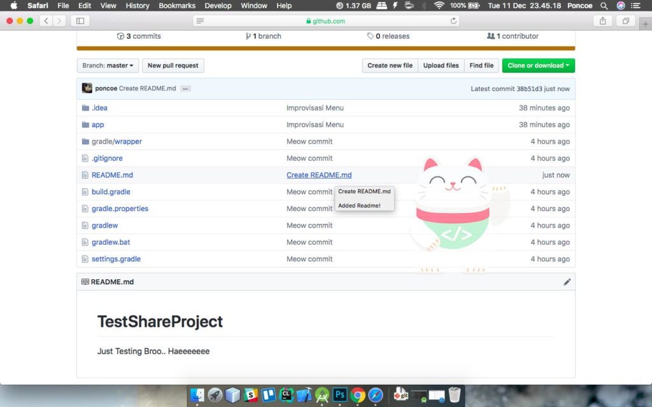Show all tabs overview button
652x407 pixels.
[625, 21]
